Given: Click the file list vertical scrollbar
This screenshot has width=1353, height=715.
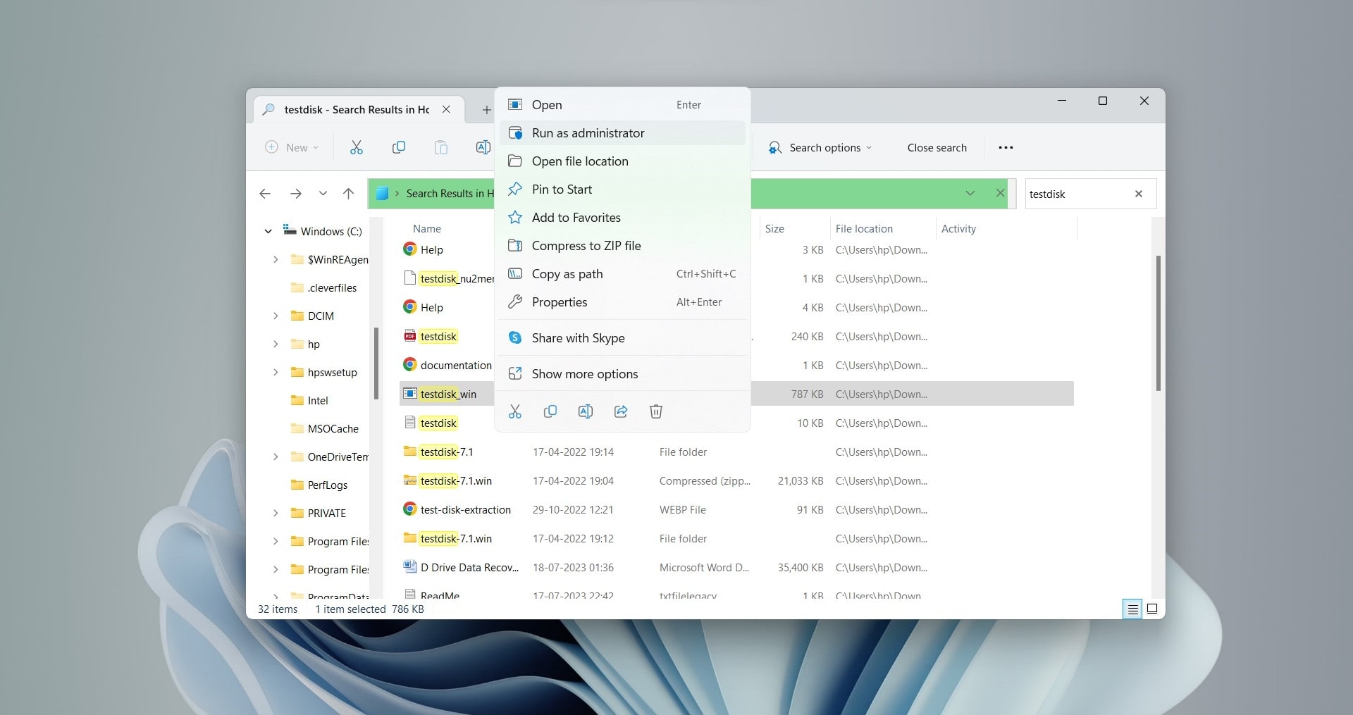Looking at the screenshot, I should (x=1158, y=324).
